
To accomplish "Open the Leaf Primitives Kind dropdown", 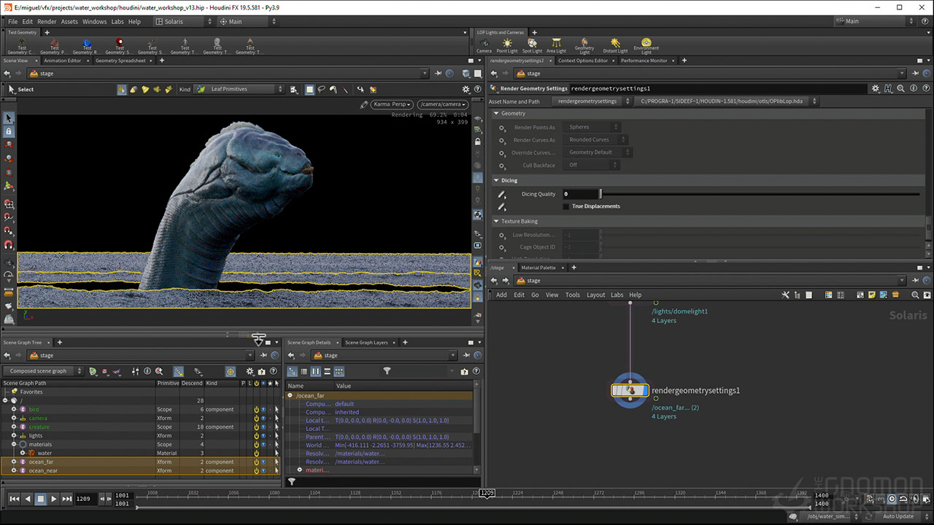I will click(x=239, y=89).
